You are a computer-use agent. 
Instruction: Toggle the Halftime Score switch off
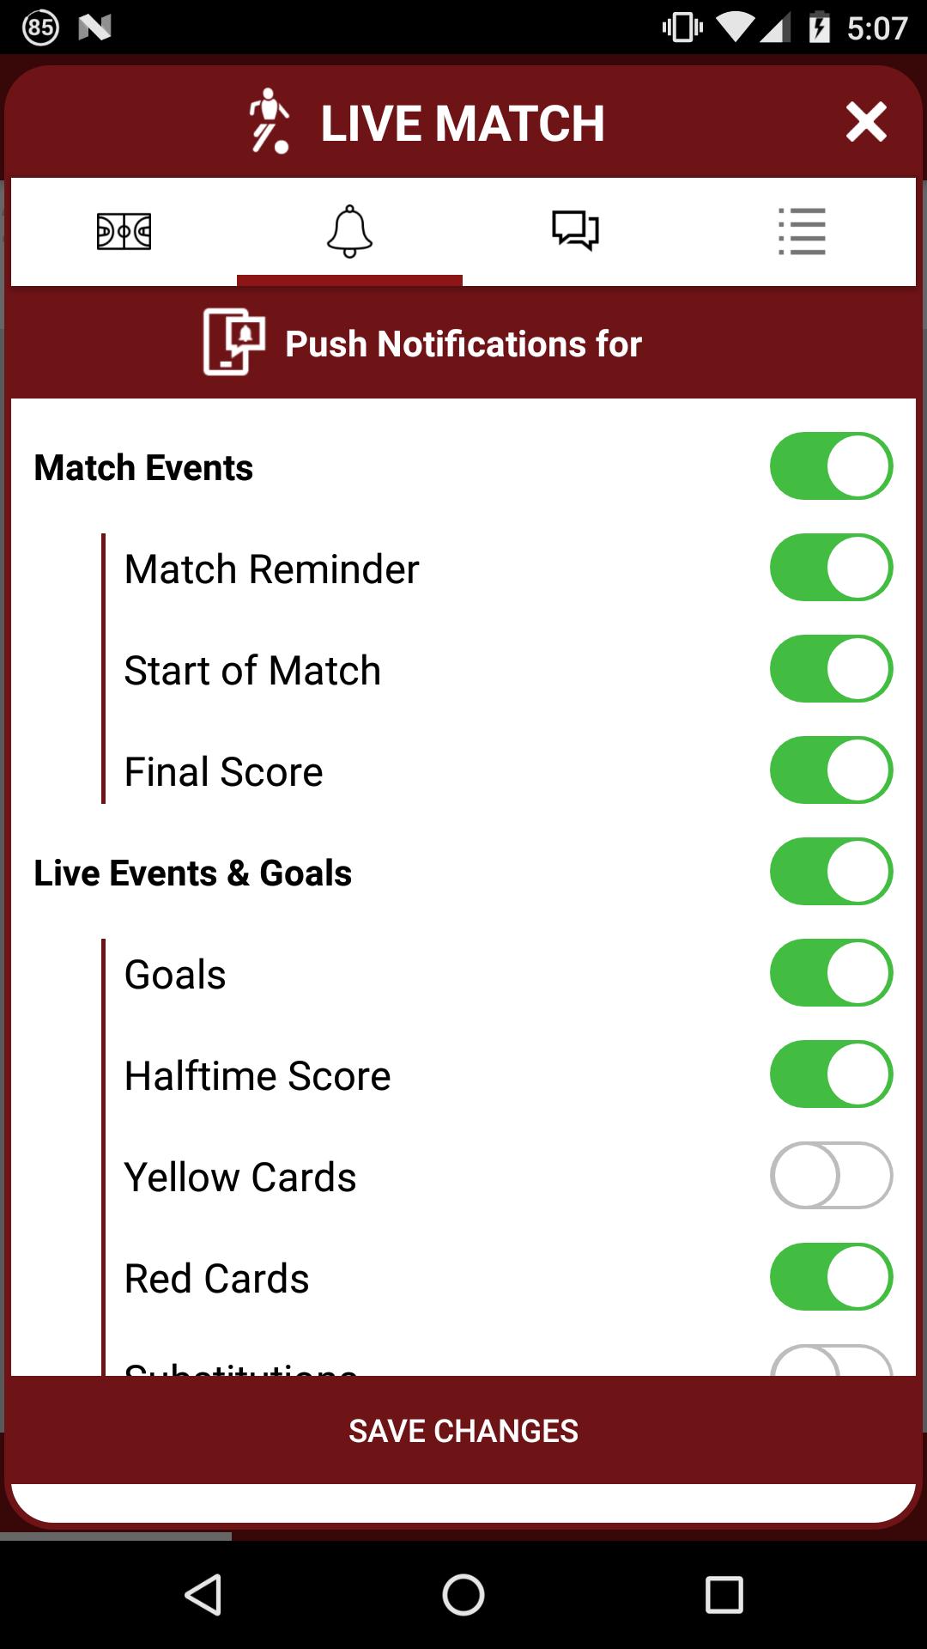tap(830, 1074)
